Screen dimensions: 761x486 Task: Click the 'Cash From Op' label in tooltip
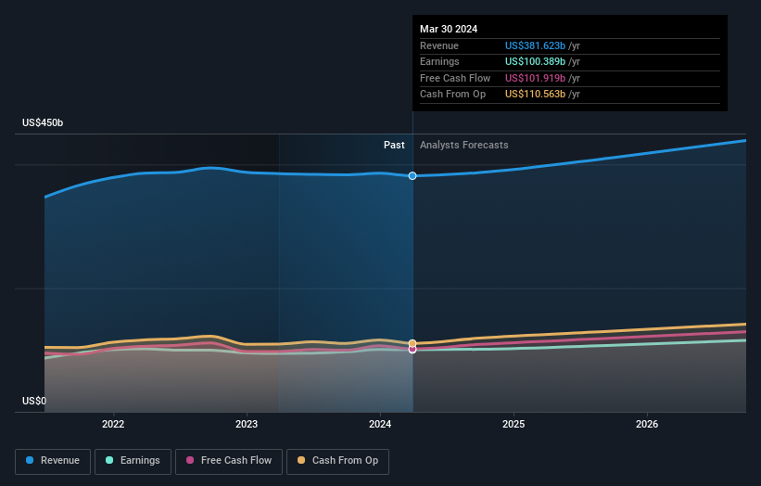click(x=453, y=95)
